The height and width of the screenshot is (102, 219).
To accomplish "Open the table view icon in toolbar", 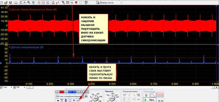I will point(67,2).
